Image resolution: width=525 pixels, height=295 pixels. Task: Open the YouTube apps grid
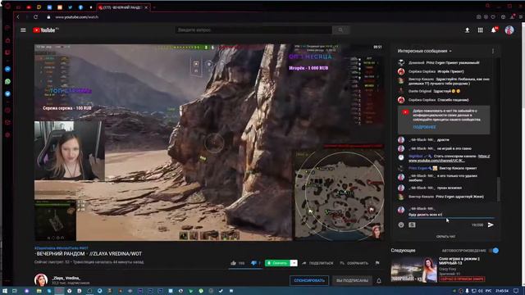pos(480,30)
